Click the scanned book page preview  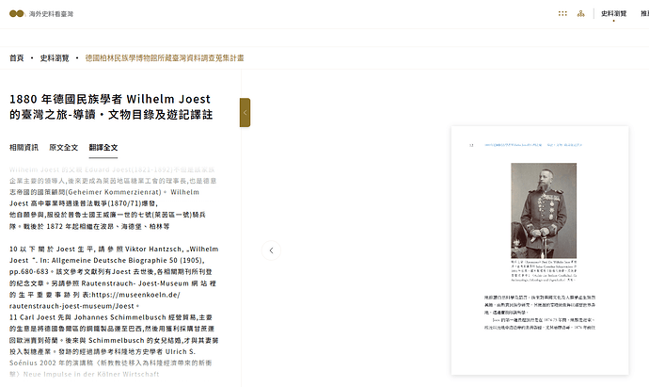pos(540,250)
